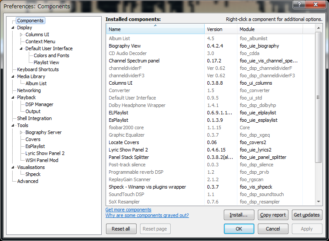
Task: Select Playlist View in the tree
Action: (46, 62)
